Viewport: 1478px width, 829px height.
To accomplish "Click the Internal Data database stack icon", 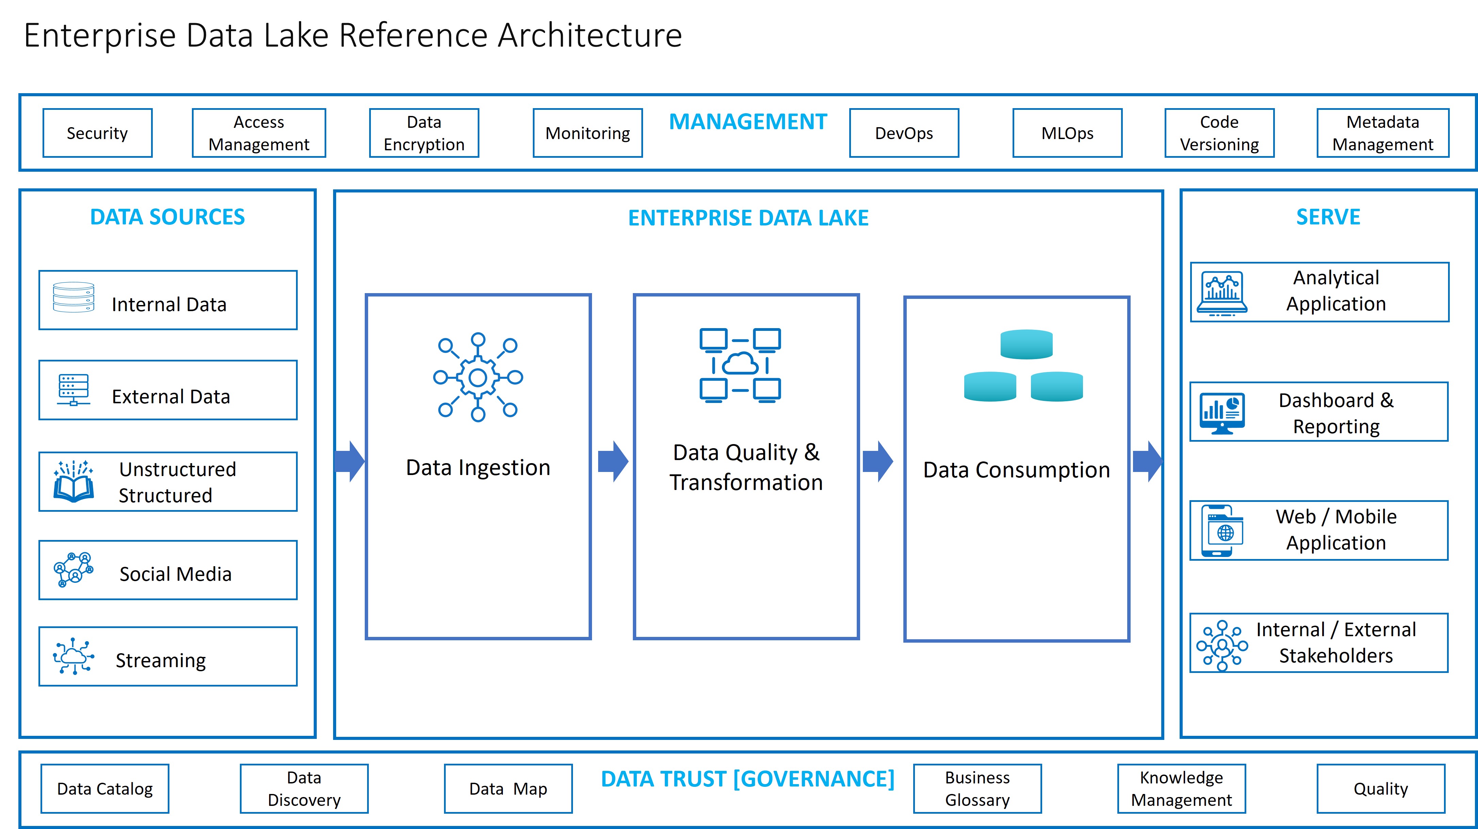I will click(x=73, y=297).
